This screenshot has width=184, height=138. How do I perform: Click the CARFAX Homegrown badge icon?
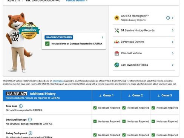117,18
